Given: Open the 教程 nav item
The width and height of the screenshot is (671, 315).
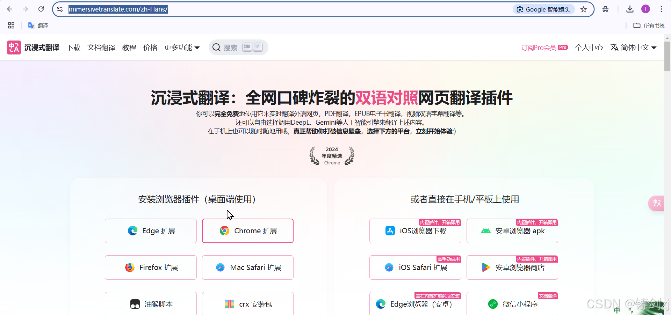Looking at the screenshot, I should click(129, 47).
